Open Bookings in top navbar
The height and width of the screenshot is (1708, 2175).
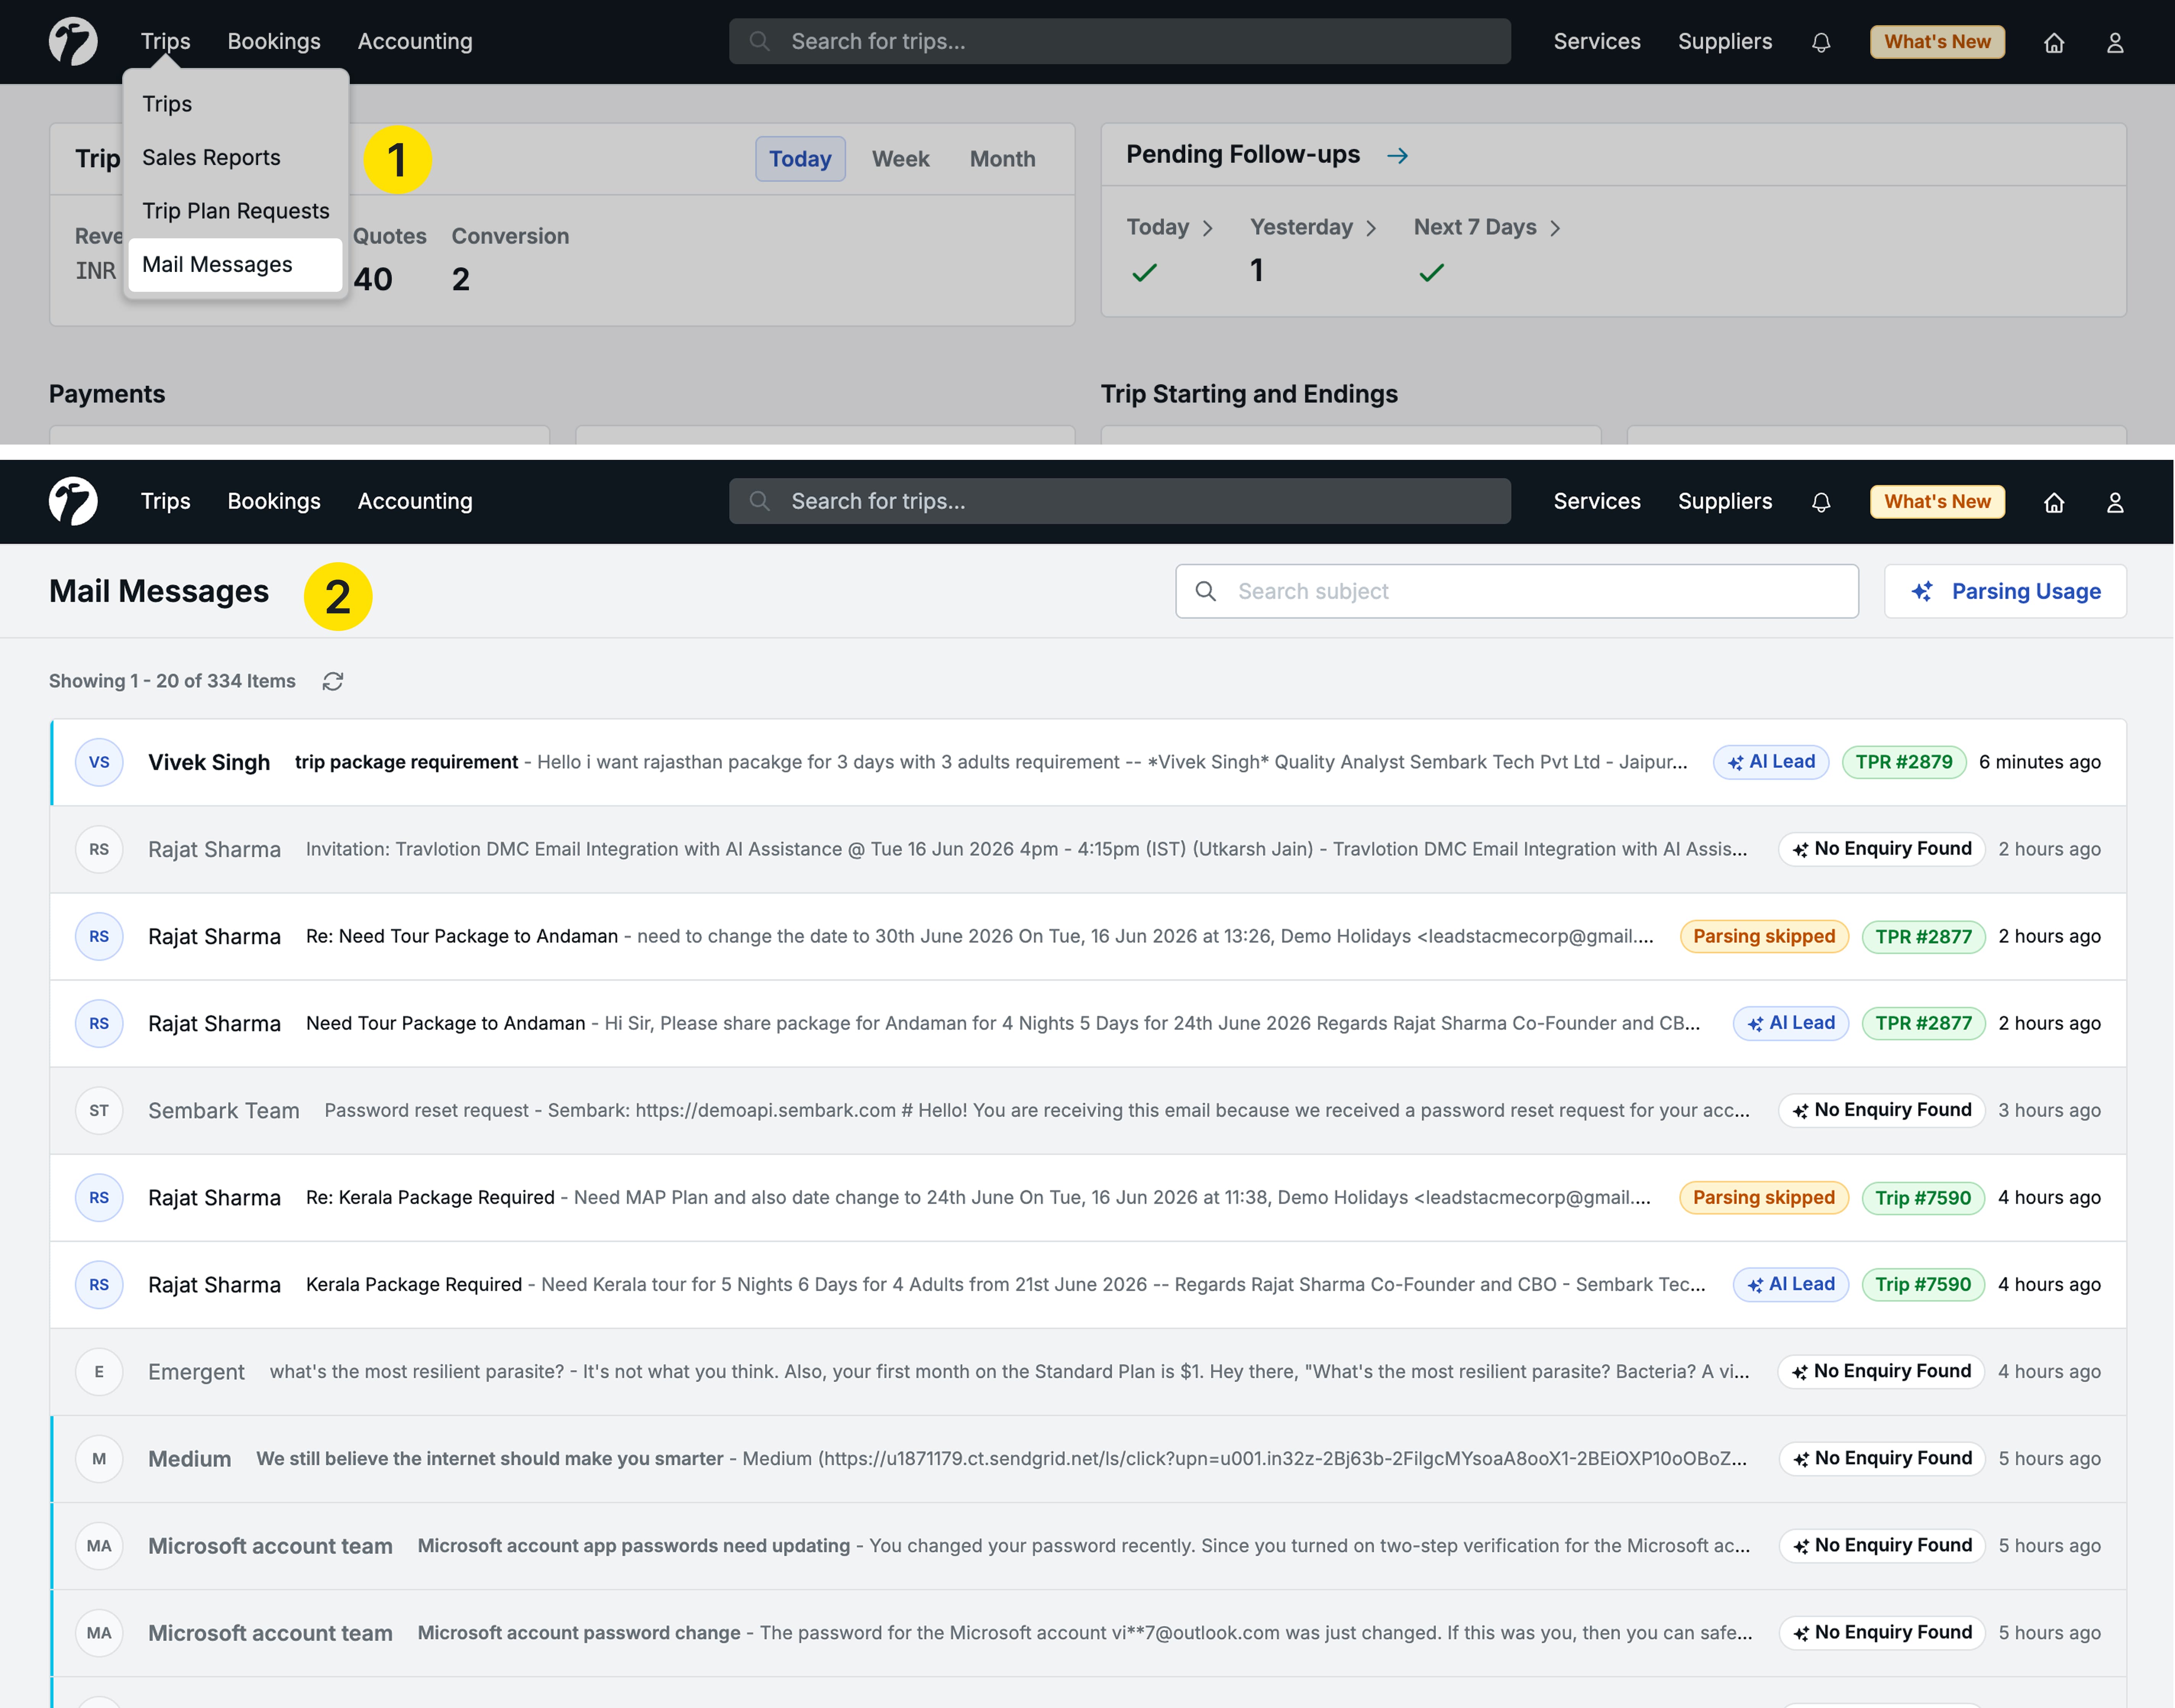tap(274, 41)
